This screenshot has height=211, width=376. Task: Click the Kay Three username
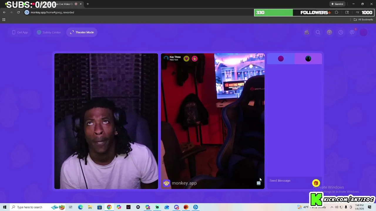tap(175, 57)
